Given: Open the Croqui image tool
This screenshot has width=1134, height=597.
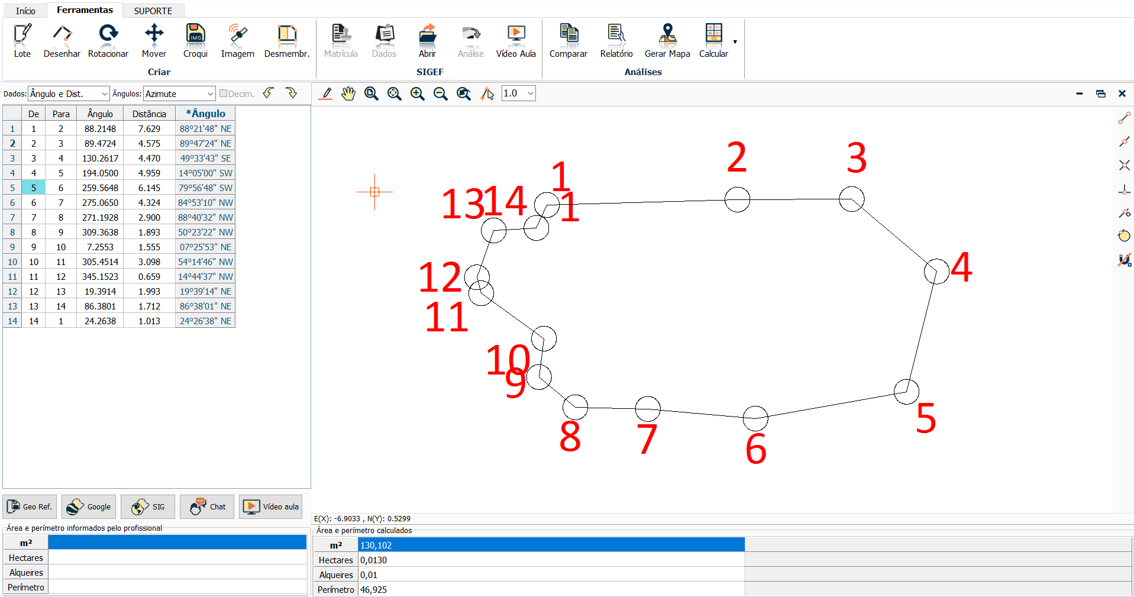Looking at the screenshot, I should pyautogui.click(x=195, y=40).
